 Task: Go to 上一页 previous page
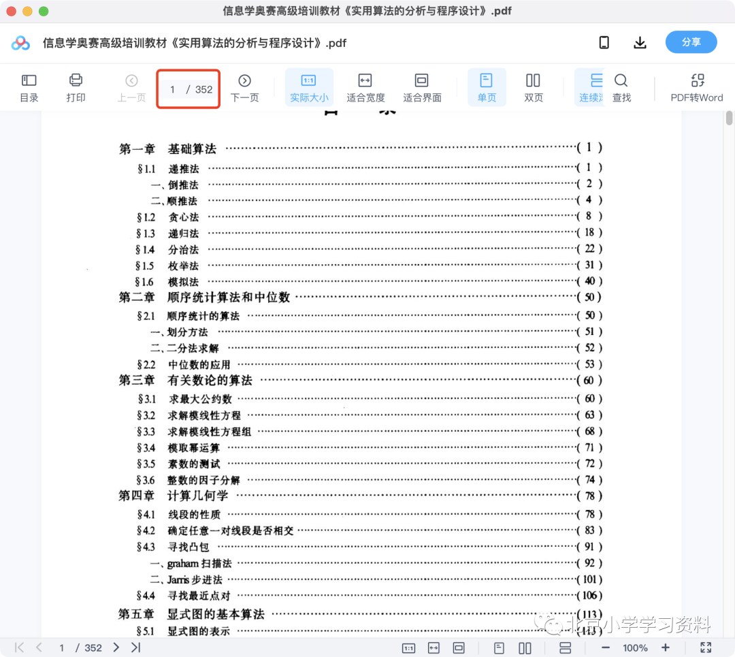132,88
